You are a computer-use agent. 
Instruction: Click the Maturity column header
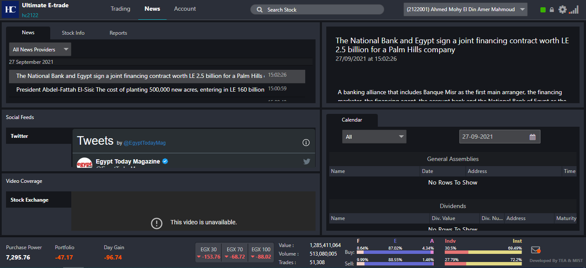(x=566, y=218)
